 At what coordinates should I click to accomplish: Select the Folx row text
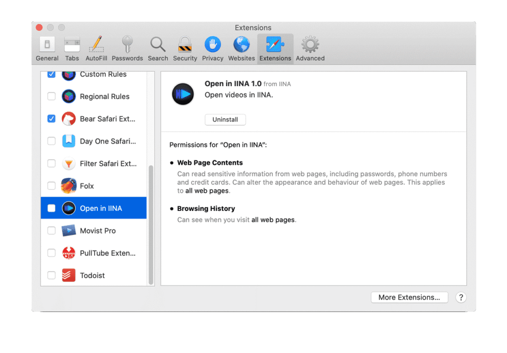click(87, 186)
